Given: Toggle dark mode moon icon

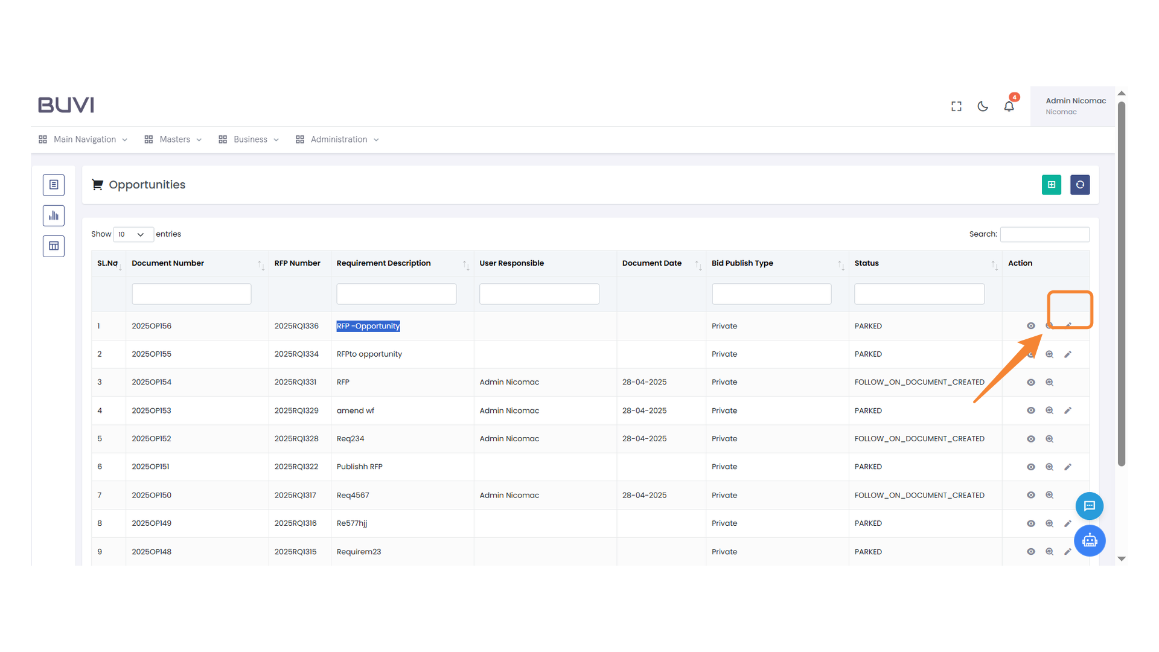Looking at the screenshot, I should (x=983, y=106).
